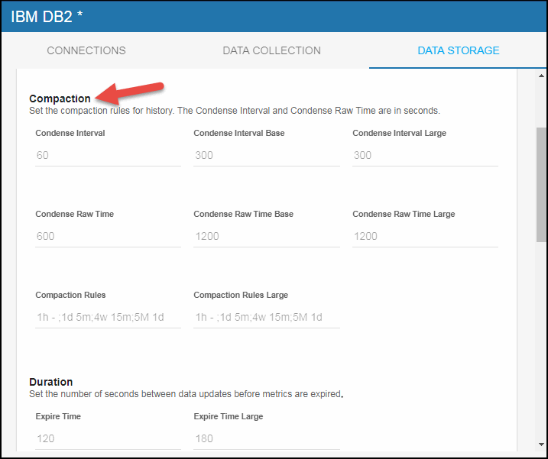This screenshot has height=459, width=548.
Task: Select the Compaction Rules Large input
Action: (x=266, y=317)
